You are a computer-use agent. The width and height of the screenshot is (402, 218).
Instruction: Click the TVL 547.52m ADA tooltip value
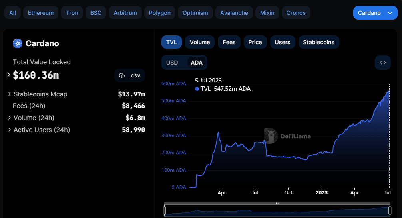[223, 89]
